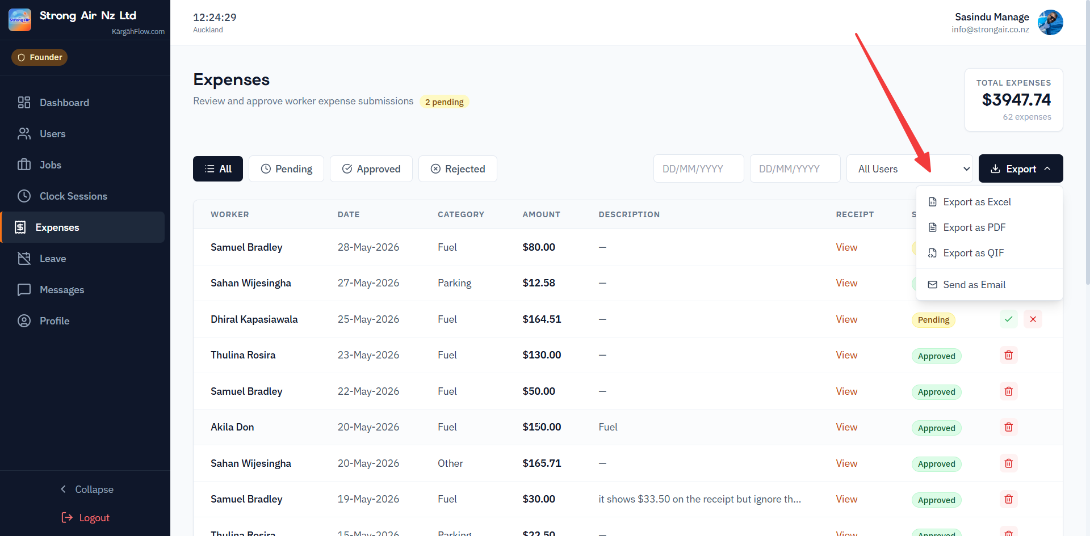This screenshot has width=1090, height=536.
Task: Click the 2 pending badge
Action: click(x=445, y=102)
